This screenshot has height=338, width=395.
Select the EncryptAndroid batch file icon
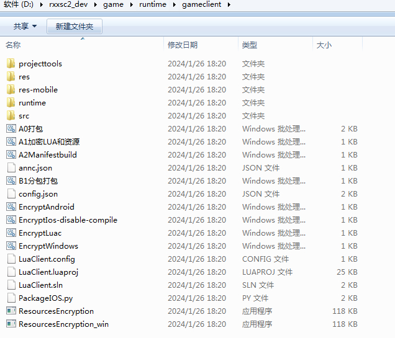coord(11,207)
